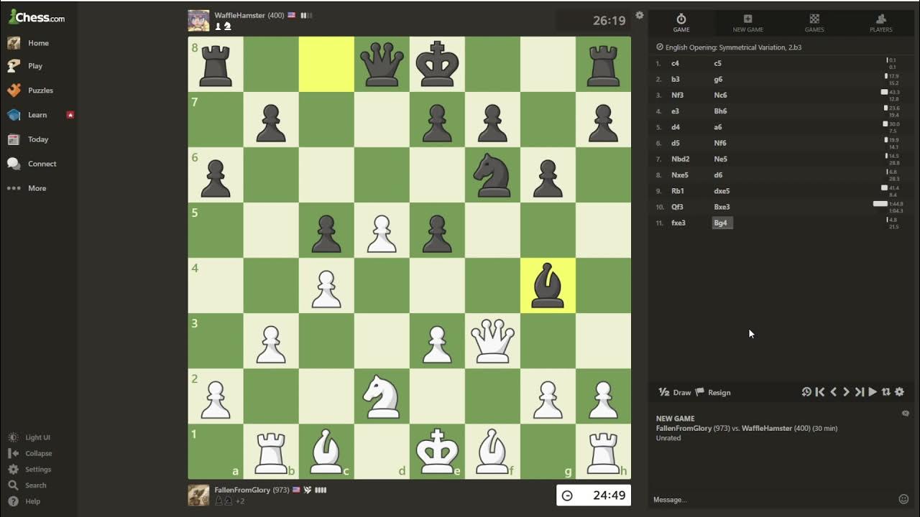Open board settings gear near the top clock
This screenshot has width=920, height=517.
pyautogui.click(x=640, y=15)
